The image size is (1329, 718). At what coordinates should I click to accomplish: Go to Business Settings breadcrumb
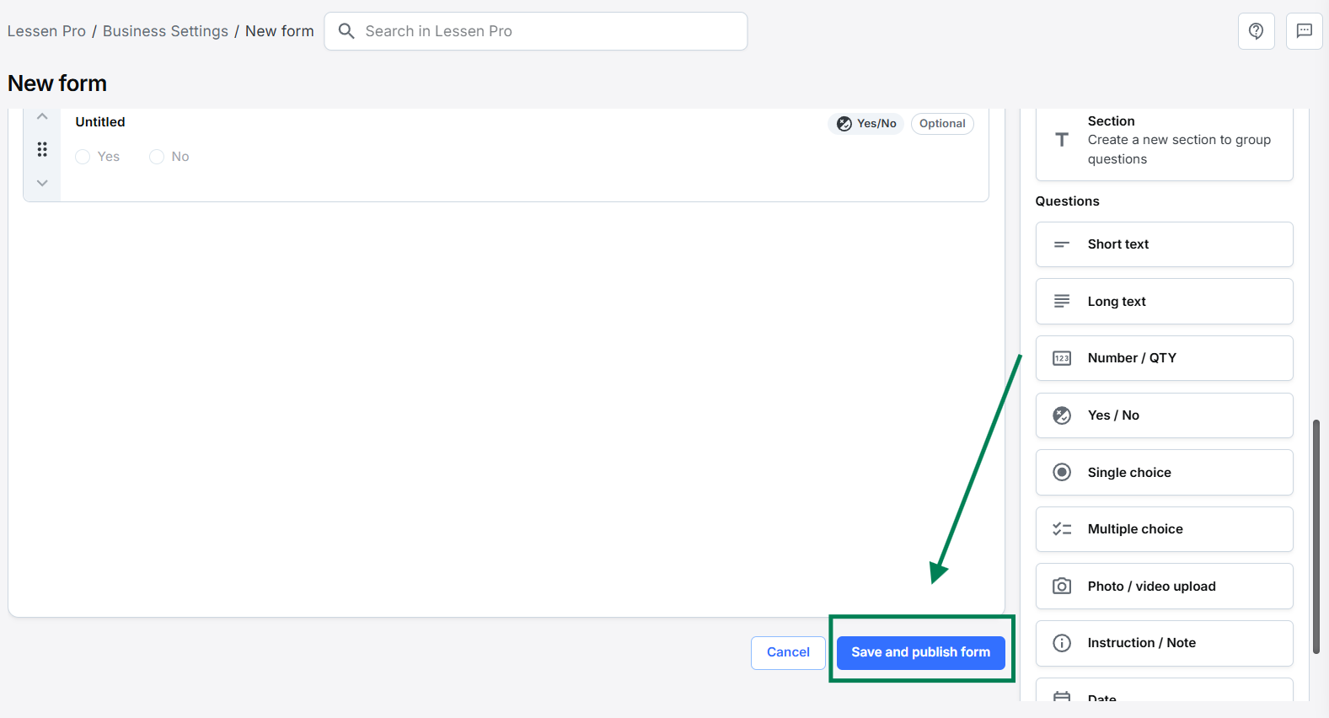click(165, 31)
